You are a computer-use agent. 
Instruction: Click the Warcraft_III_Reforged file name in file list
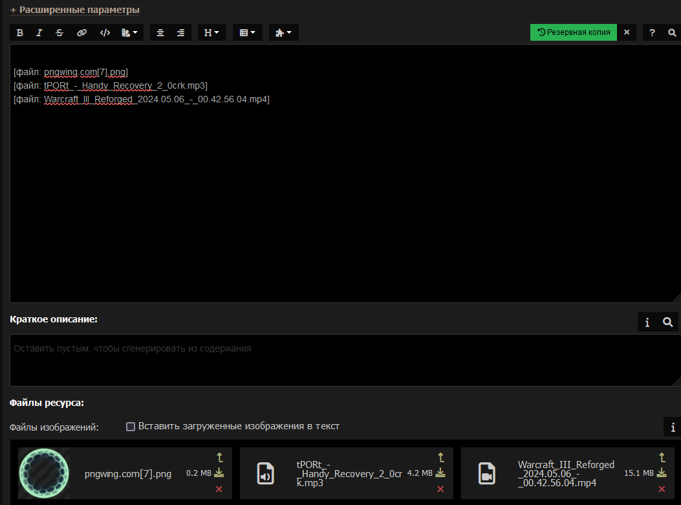[566, 474]
